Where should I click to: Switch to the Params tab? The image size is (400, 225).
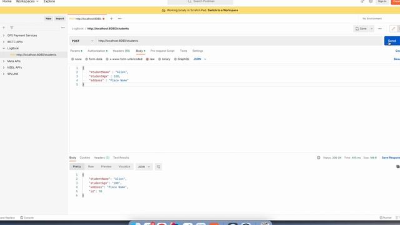pyautogui.click(x=76, y=51)
